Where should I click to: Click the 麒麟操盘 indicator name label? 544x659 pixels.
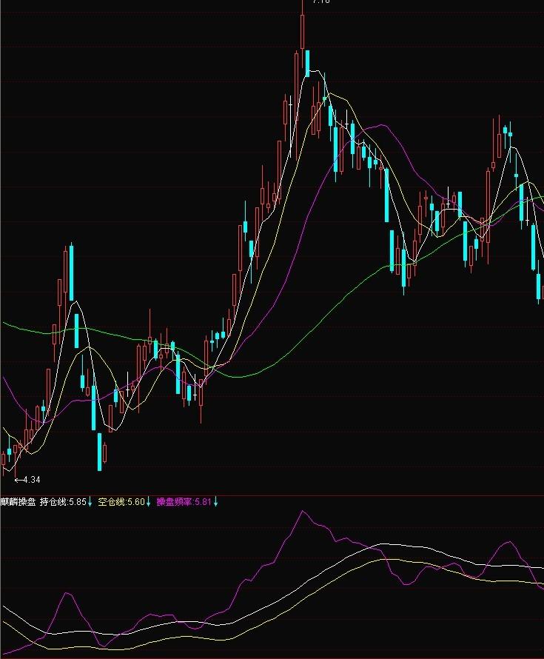(x=18, y=502)
